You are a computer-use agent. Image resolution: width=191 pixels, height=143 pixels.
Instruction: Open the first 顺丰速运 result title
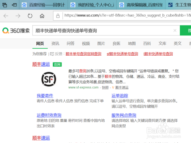click(41, 64)
